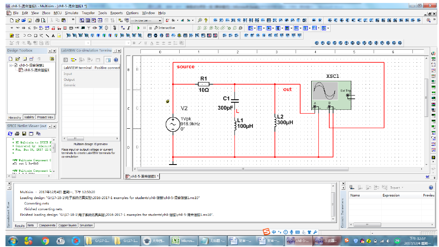This screenshot has width=439, height=247.
Task: Open the Windows Start menu
Action: 13,241
